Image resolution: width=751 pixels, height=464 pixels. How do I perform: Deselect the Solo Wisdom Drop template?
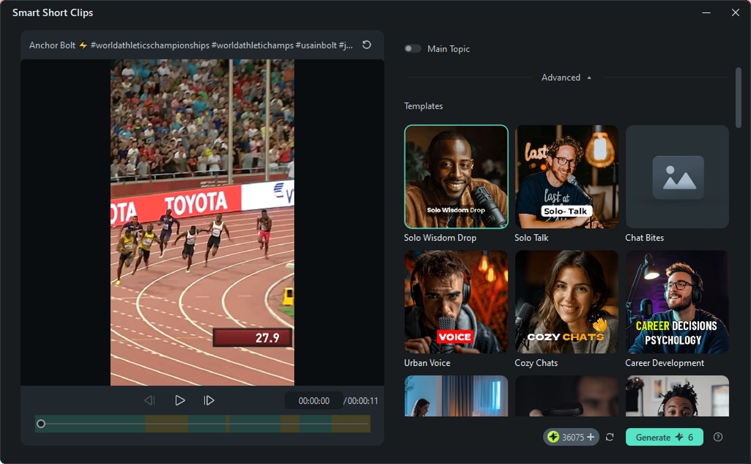click(456, 176)
